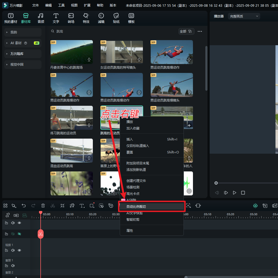The height and width of the screenshot is (278, 278).
Task: Click the timeline horizontal scrollbar handle
Action: [186, 277]
